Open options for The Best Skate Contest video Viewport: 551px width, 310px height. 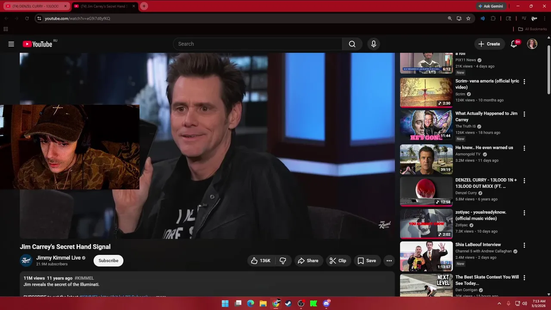click(x=524, y=278)
